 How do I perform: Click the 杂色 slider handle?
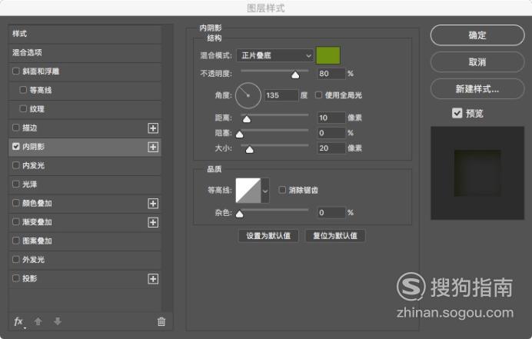[240, 214]
